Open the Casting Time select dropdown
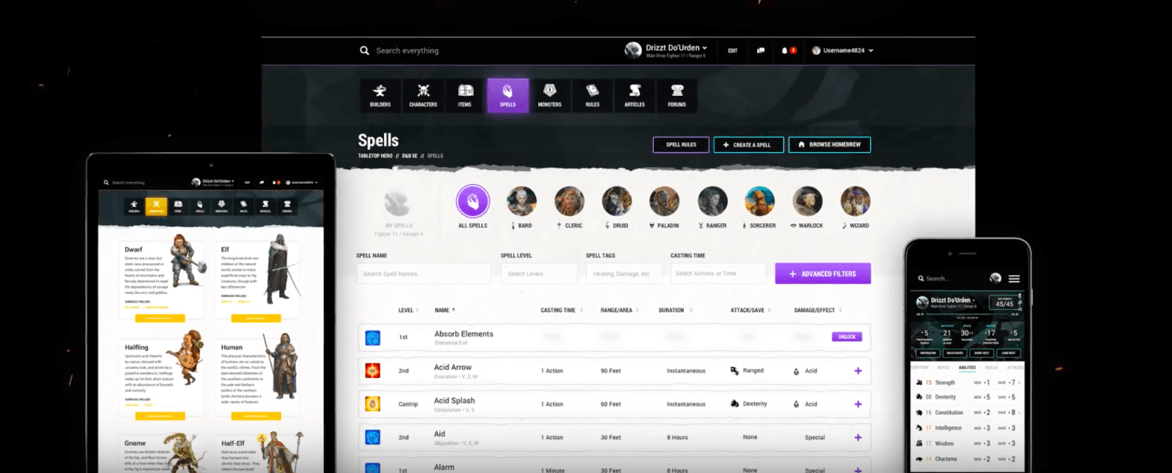This screenshot has height=473, width=1172. click(x=718, y=273)
